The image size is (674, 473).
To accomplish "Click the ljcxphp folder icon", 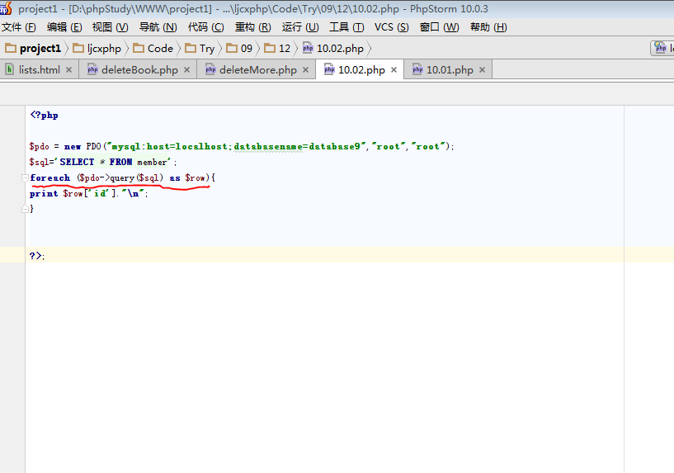I will coord(78,48).
